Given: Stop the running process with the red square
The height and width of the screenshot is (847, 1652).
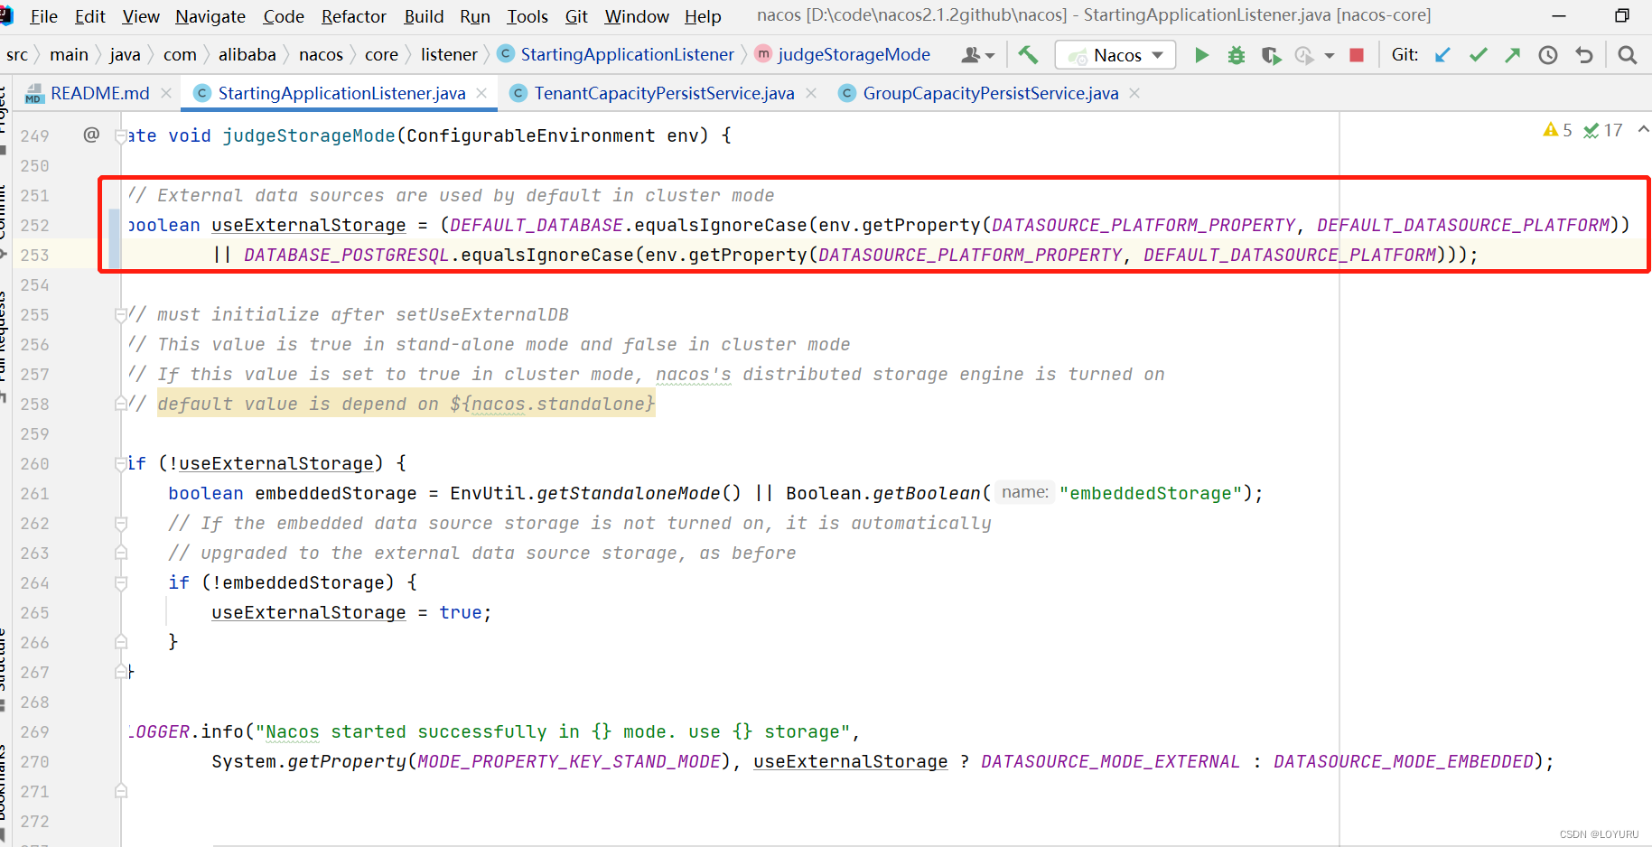Looking at the screenshot, I should coord(1356,55).
